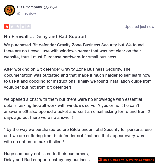Click the first red rating star
160x166 pixels.
click(x=7, y=26)
